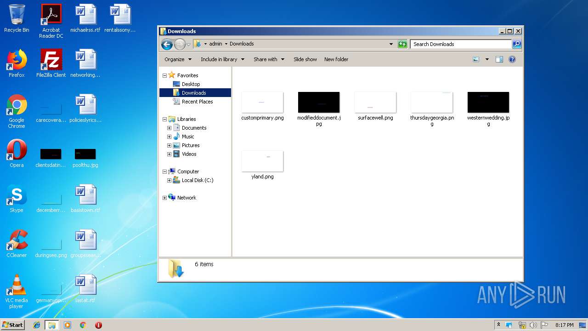Open Internet Explorer from the taskbar
The image size is (588, 331).
click(37, 325)
